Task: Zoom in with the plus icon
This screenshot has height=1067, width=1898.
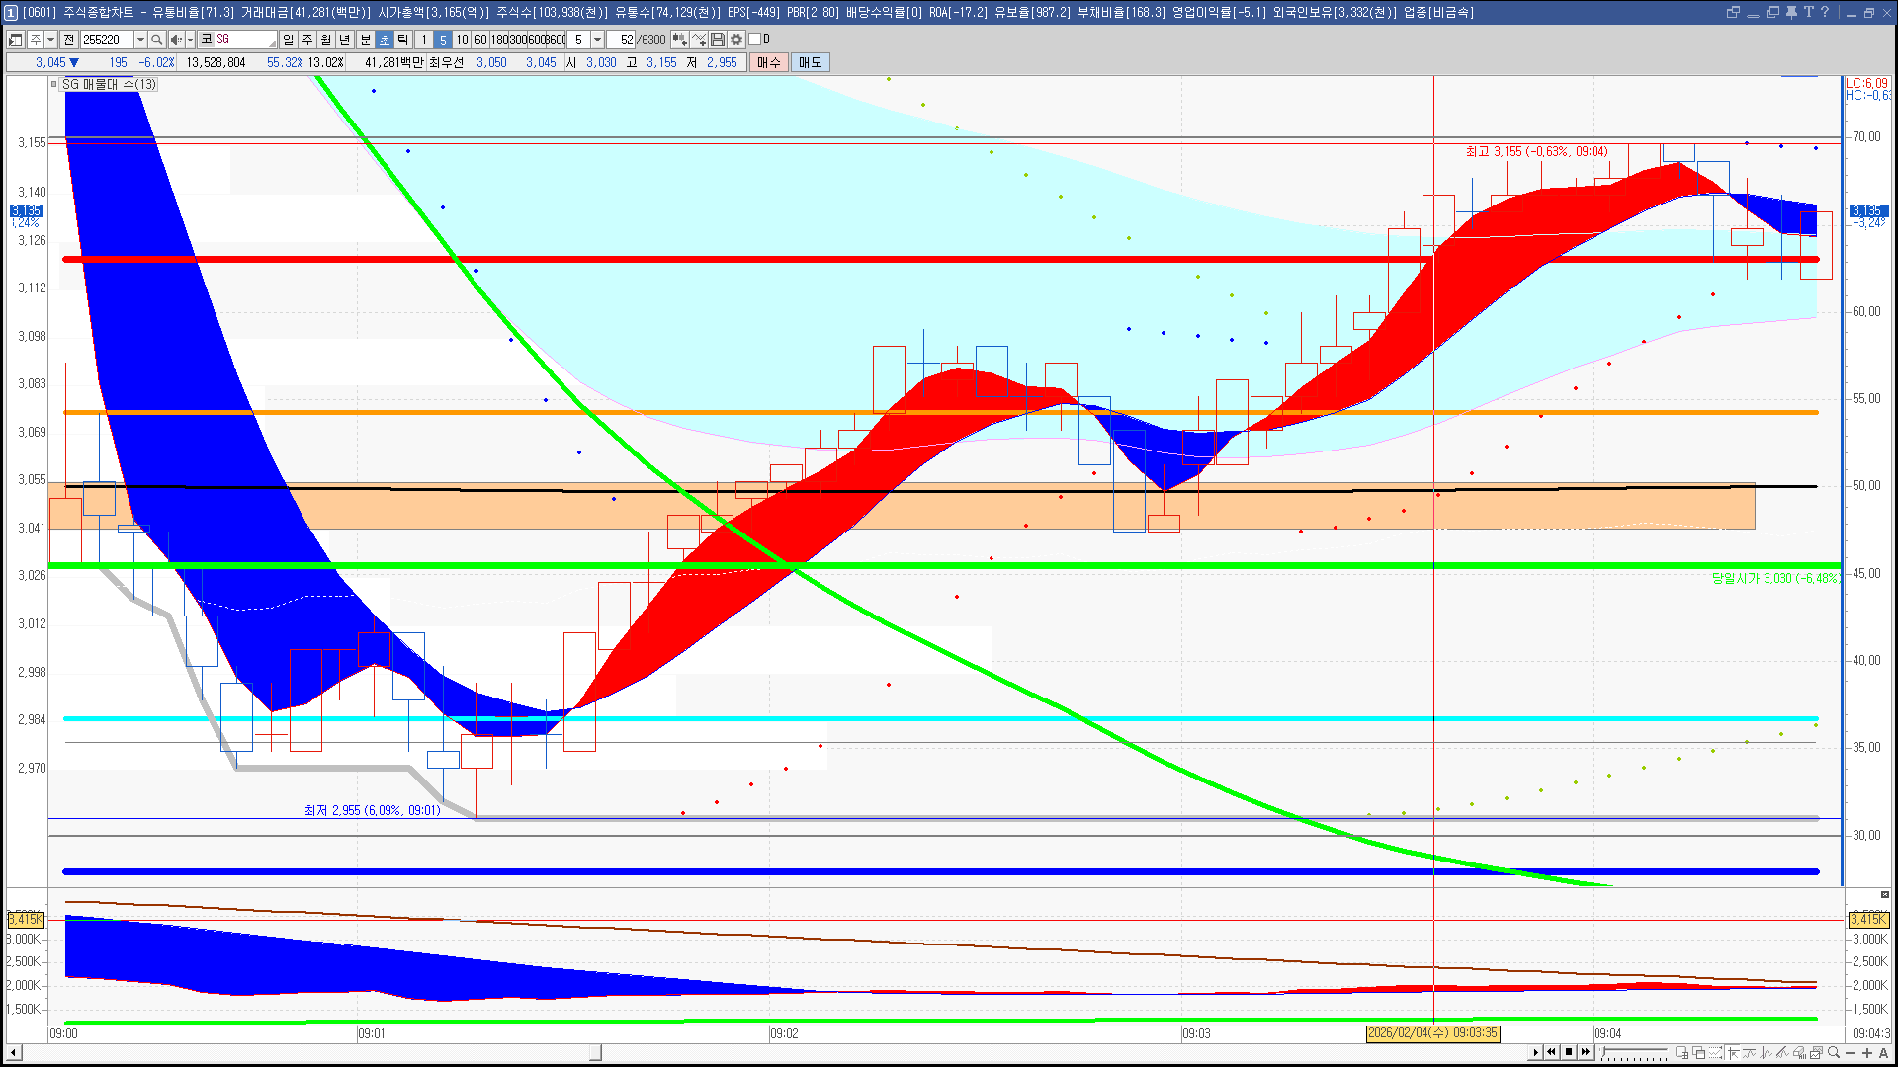Action: pyautogui.click(x=1866, y=1052)
